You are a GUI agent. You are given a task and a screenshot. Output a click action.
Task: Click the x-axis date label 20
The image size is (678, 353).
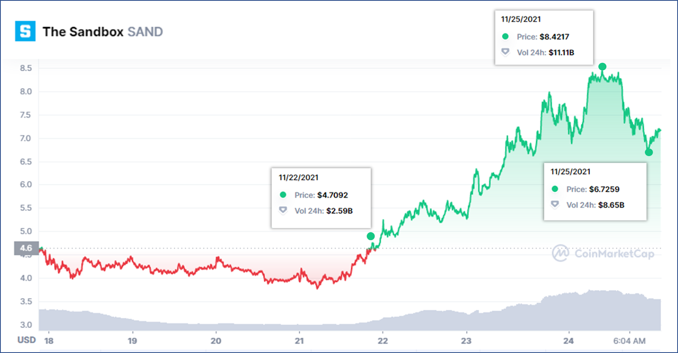pyautogui.click(x=216, y=341)
